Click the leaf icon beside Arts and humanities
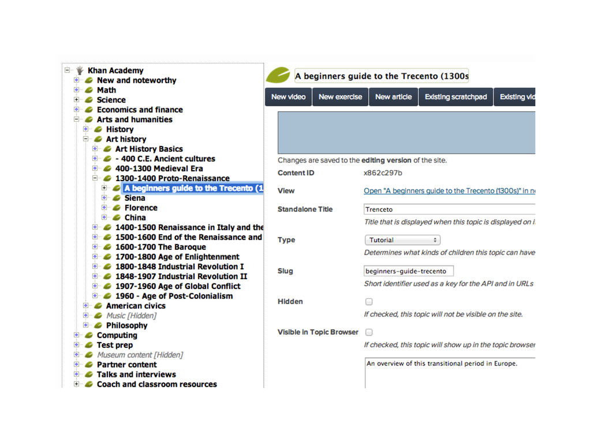Viewport: 591px width, 443px height. pyautogui.click(x=89, y=119)
